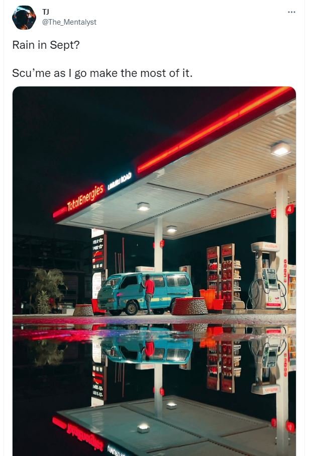
Task: Open the @The_Mentalyst handle link
Action: pos(69,22)
